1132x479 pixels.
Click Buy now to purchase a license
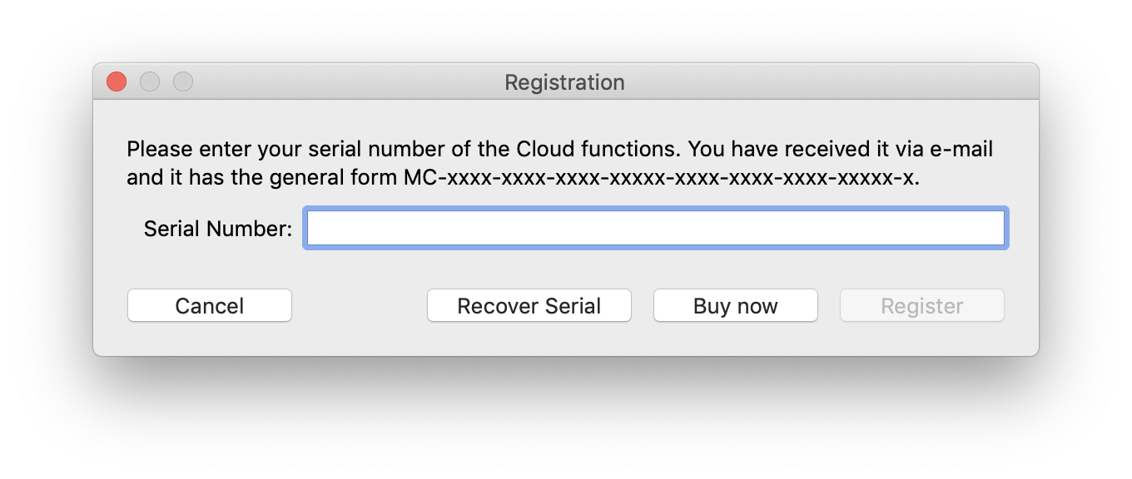point(735,305)
